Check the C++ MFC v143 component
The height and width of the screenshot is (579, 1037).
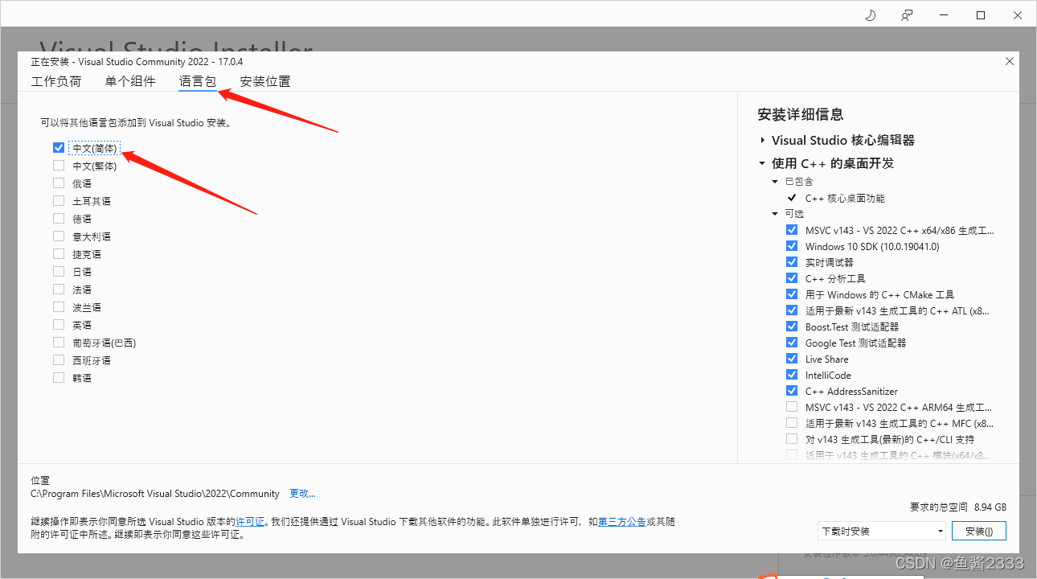click(x=792, y=423)
